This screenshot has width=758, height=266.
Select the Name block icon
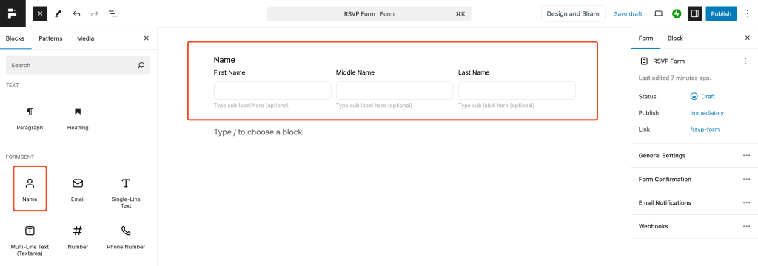(30, 188)
